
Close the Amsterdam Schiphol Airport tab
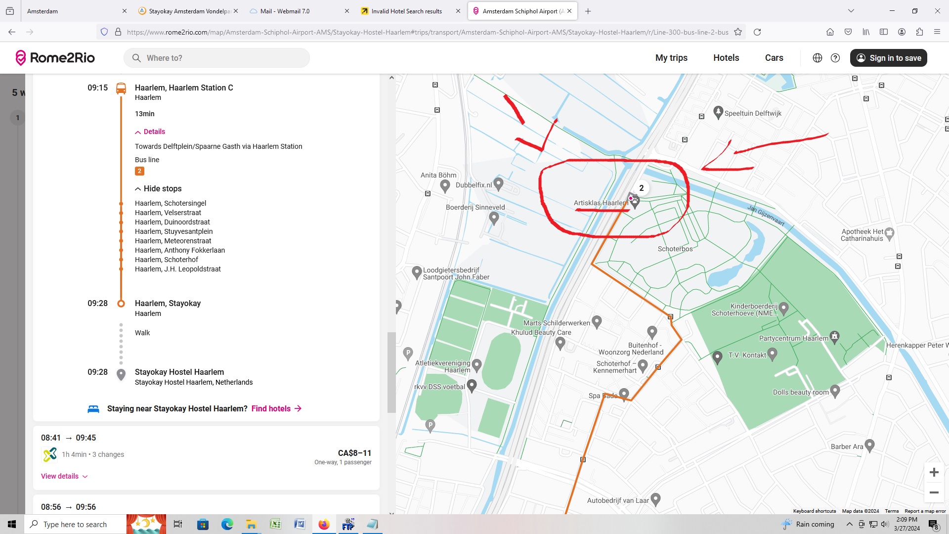569,11
